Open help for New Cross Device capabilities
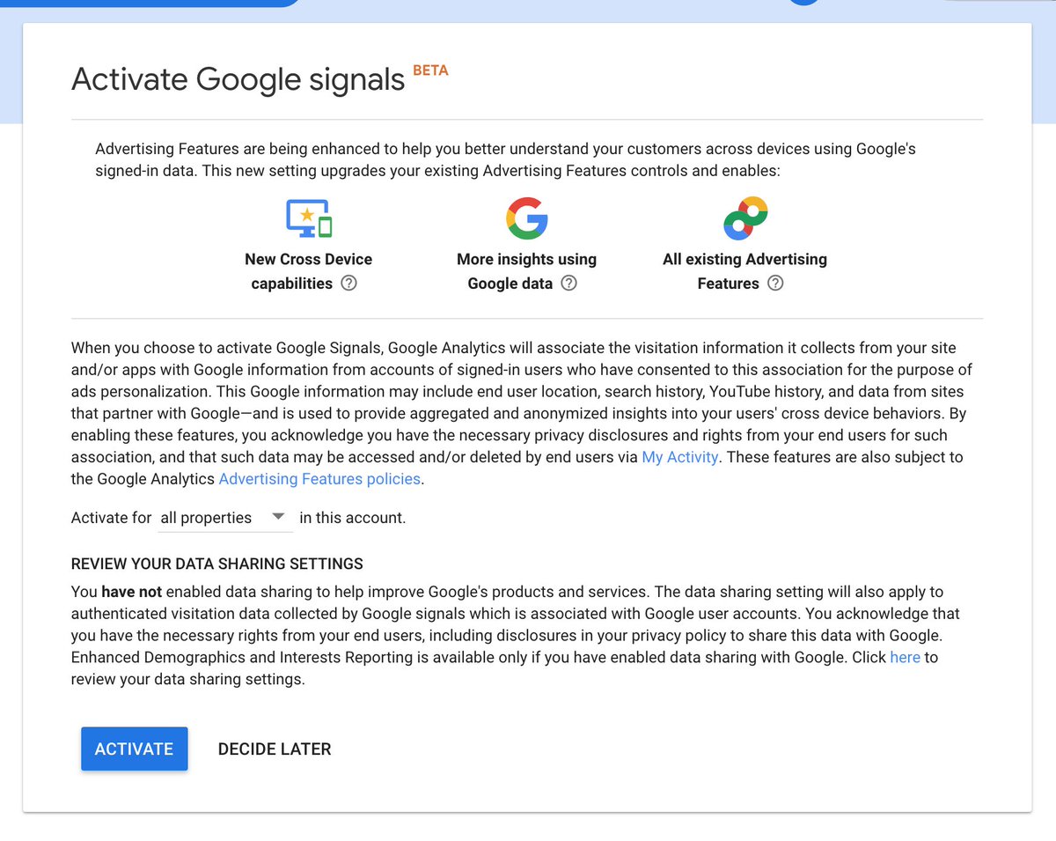This screenshot has height=841, width=1056. [x=349, y=284]
